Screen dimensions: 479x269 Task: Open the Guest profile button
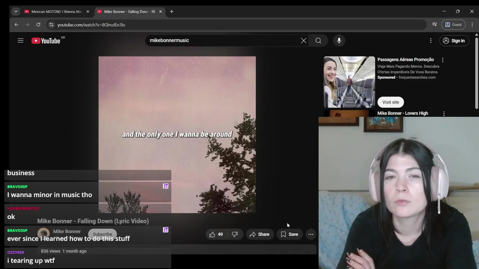click(453, 25)
